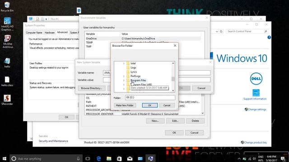
Task: Expand the Program Files (x86) folder node
Action: pos(124,85)
